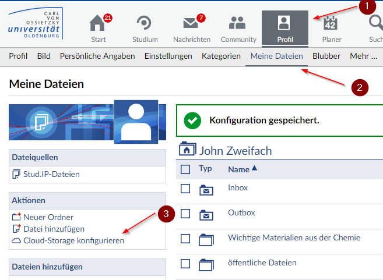Click the Inbox folder icon
The width and height of the screenshot is (383, 280).
[x=206, y=189]
